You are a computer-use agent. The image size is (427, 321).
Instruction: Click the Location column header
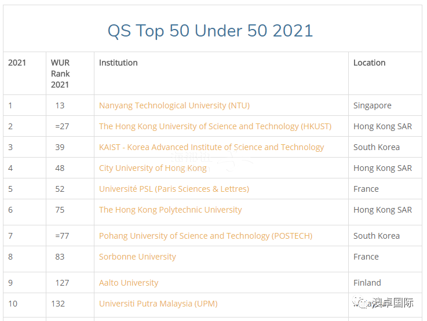[369, 63]
